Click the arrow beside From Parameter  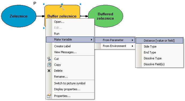[x=133, y=40]
